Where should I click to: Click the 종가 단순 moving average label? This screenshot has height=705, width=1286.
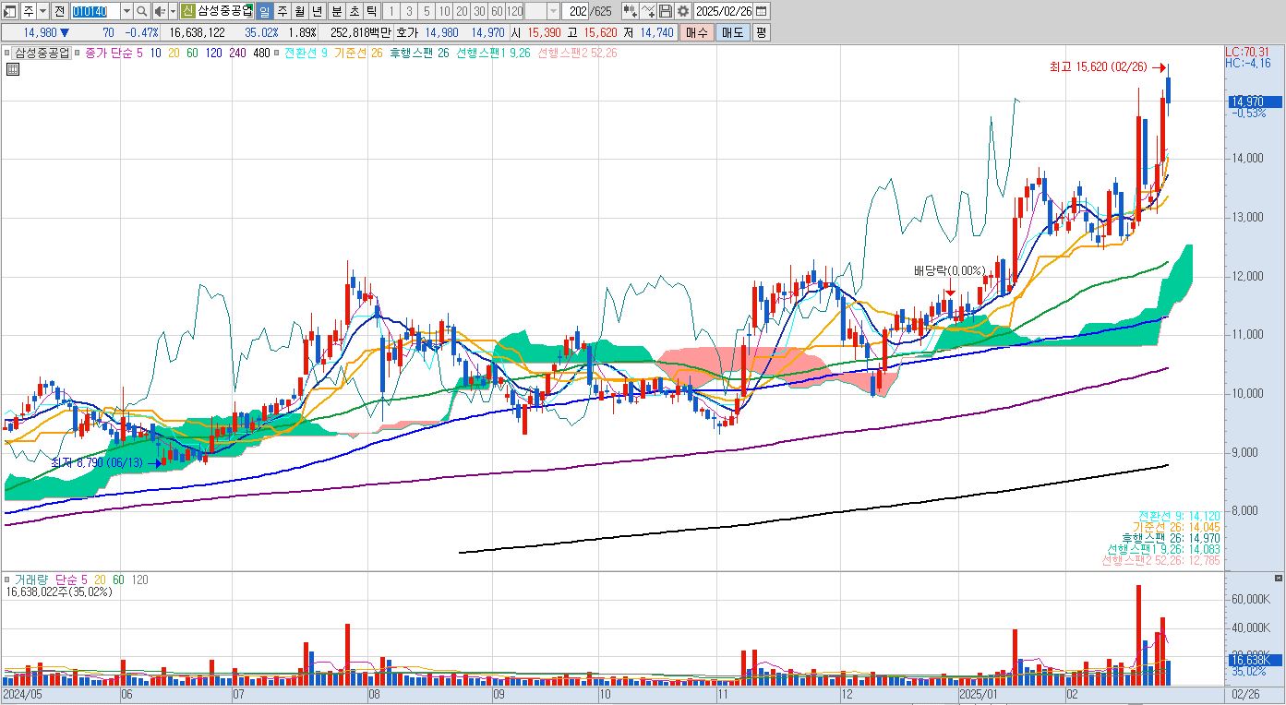coord(108,53)
